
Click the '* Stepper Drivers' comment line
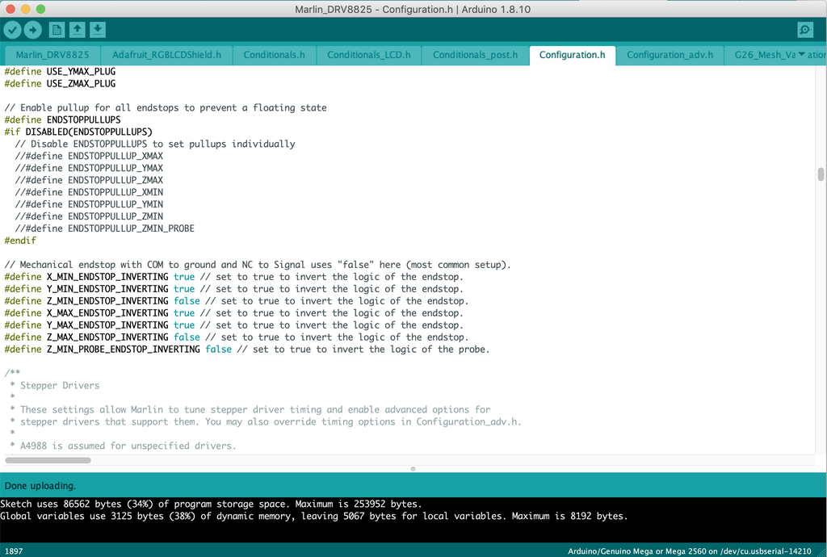coord(55,386)
